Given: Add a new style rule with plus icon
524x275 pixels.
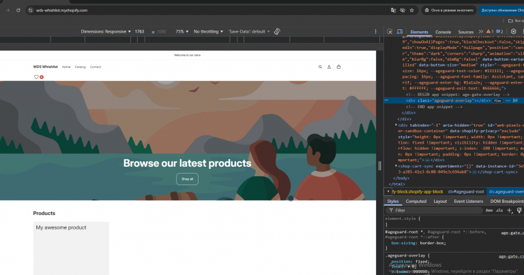Looking at the screenshot, I should pos(509,210).
